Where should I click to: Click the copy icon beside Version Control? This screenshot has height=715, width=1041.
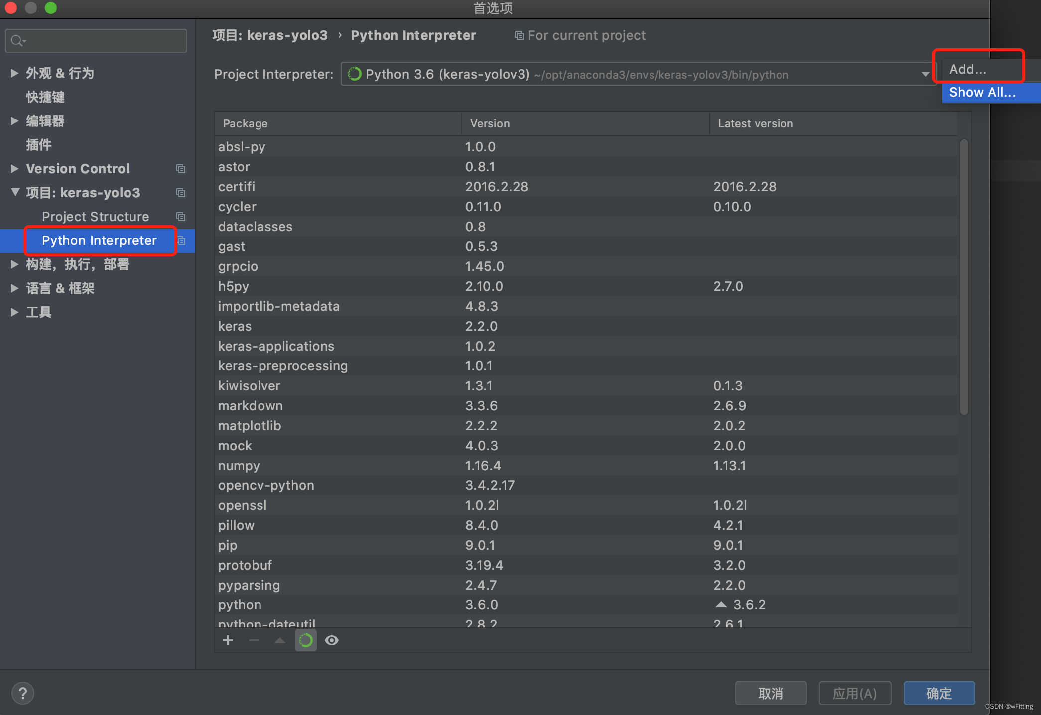click(x=181, y=169)
